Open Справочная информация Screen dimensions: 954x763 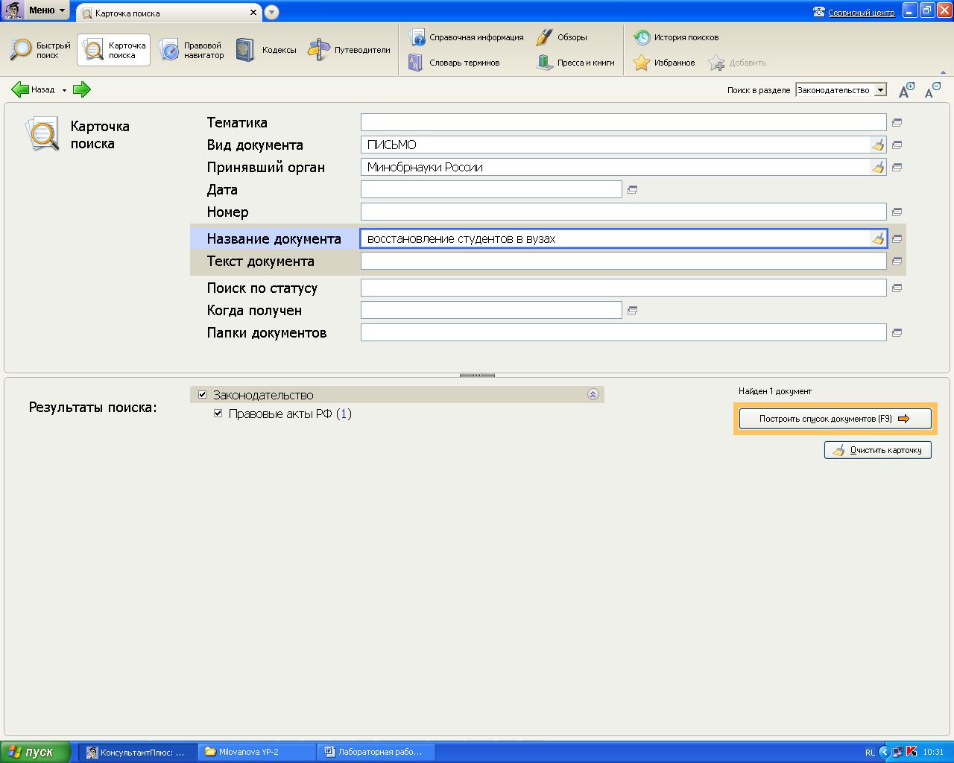[466, 37]
